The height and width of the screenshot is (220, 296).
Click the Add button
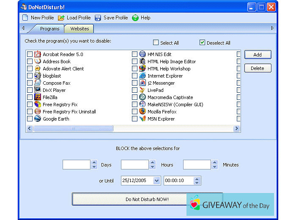pyautogui.click(x=258, y=55)
